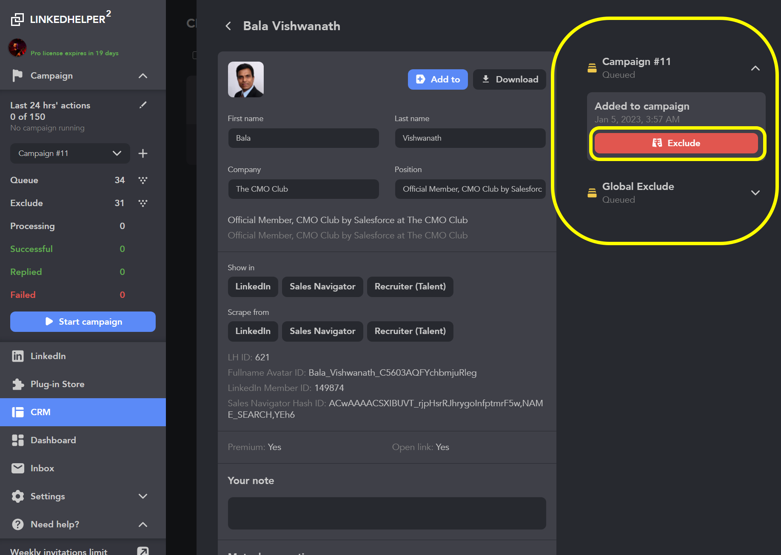Screen dimensions: 781x555
Task: Click the back arrow beside Bala Vishwanath
Action: pos(228,26)
